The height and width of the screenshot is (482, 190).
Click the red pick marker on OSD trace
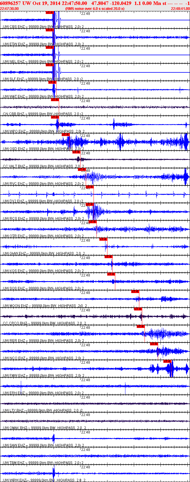coord(66,135)
